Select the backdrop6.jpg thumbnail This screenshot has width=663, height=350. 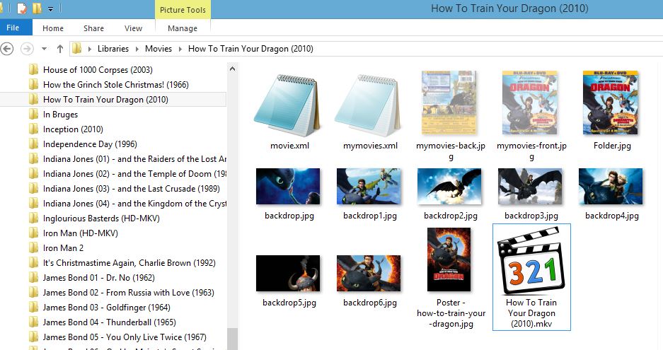[x=369, y=273]
